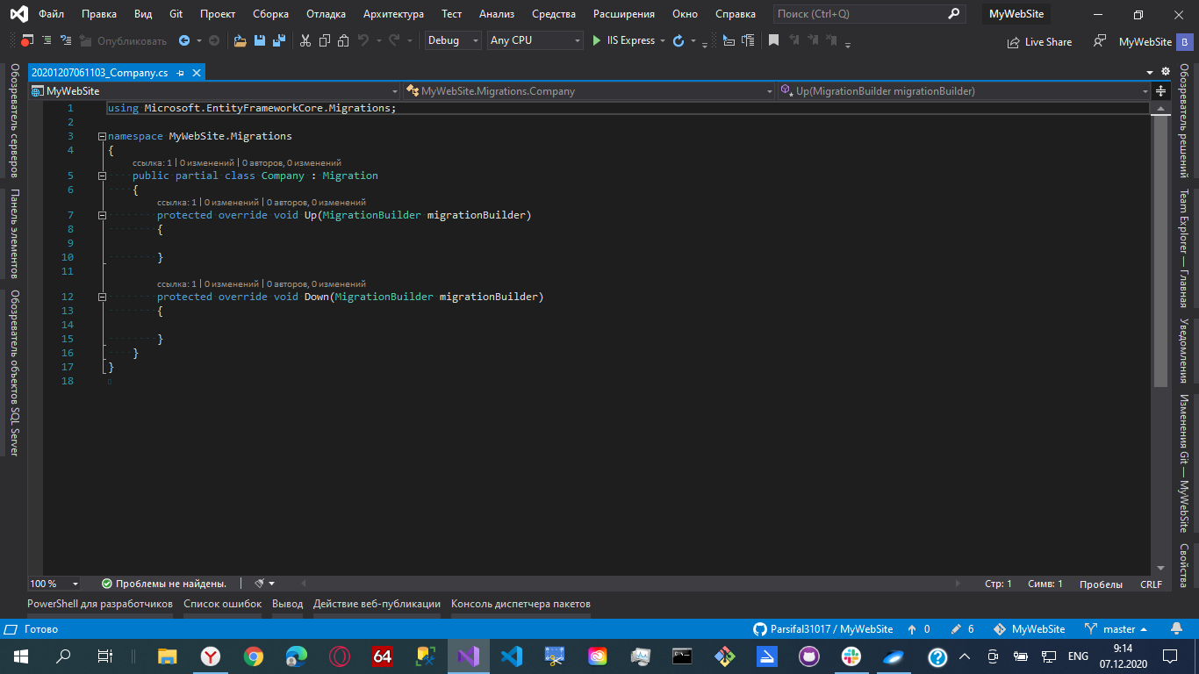The height and width of the screenshot is (674, 1199).
Task: Open the Сборка menu
Action: pos(270,14)
